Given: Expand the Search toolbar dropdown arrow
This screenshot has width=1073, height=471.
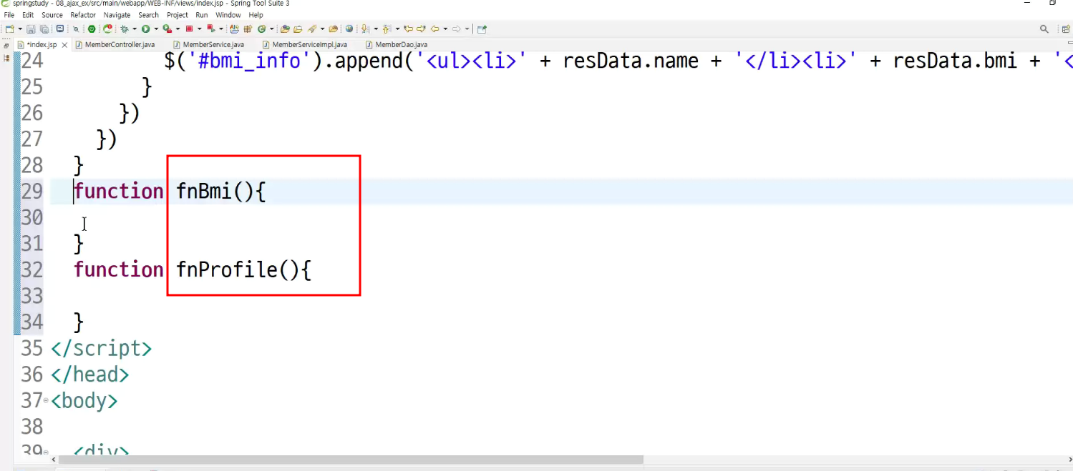Looking at the screenshot, I should point(322,29).
